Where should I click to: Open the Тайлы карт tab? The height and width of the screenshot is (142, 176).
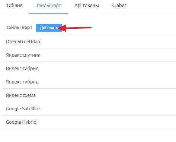(48, 6)
